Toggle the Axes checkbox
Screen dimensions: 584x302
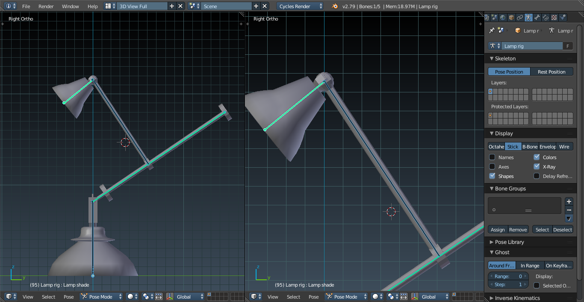point(493,167)
